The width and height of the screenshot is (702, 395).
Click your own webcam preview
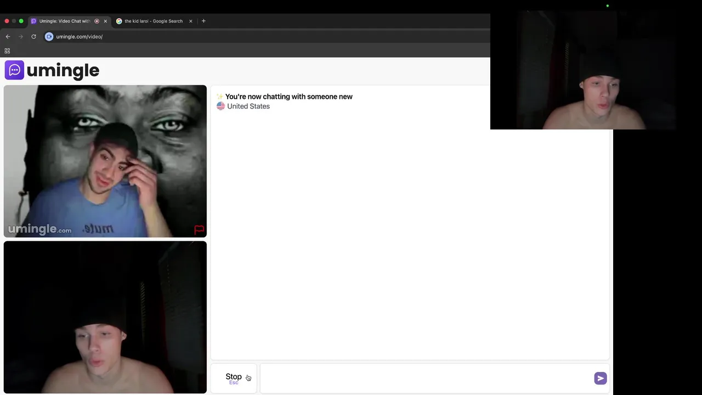[x=105, y=317]
